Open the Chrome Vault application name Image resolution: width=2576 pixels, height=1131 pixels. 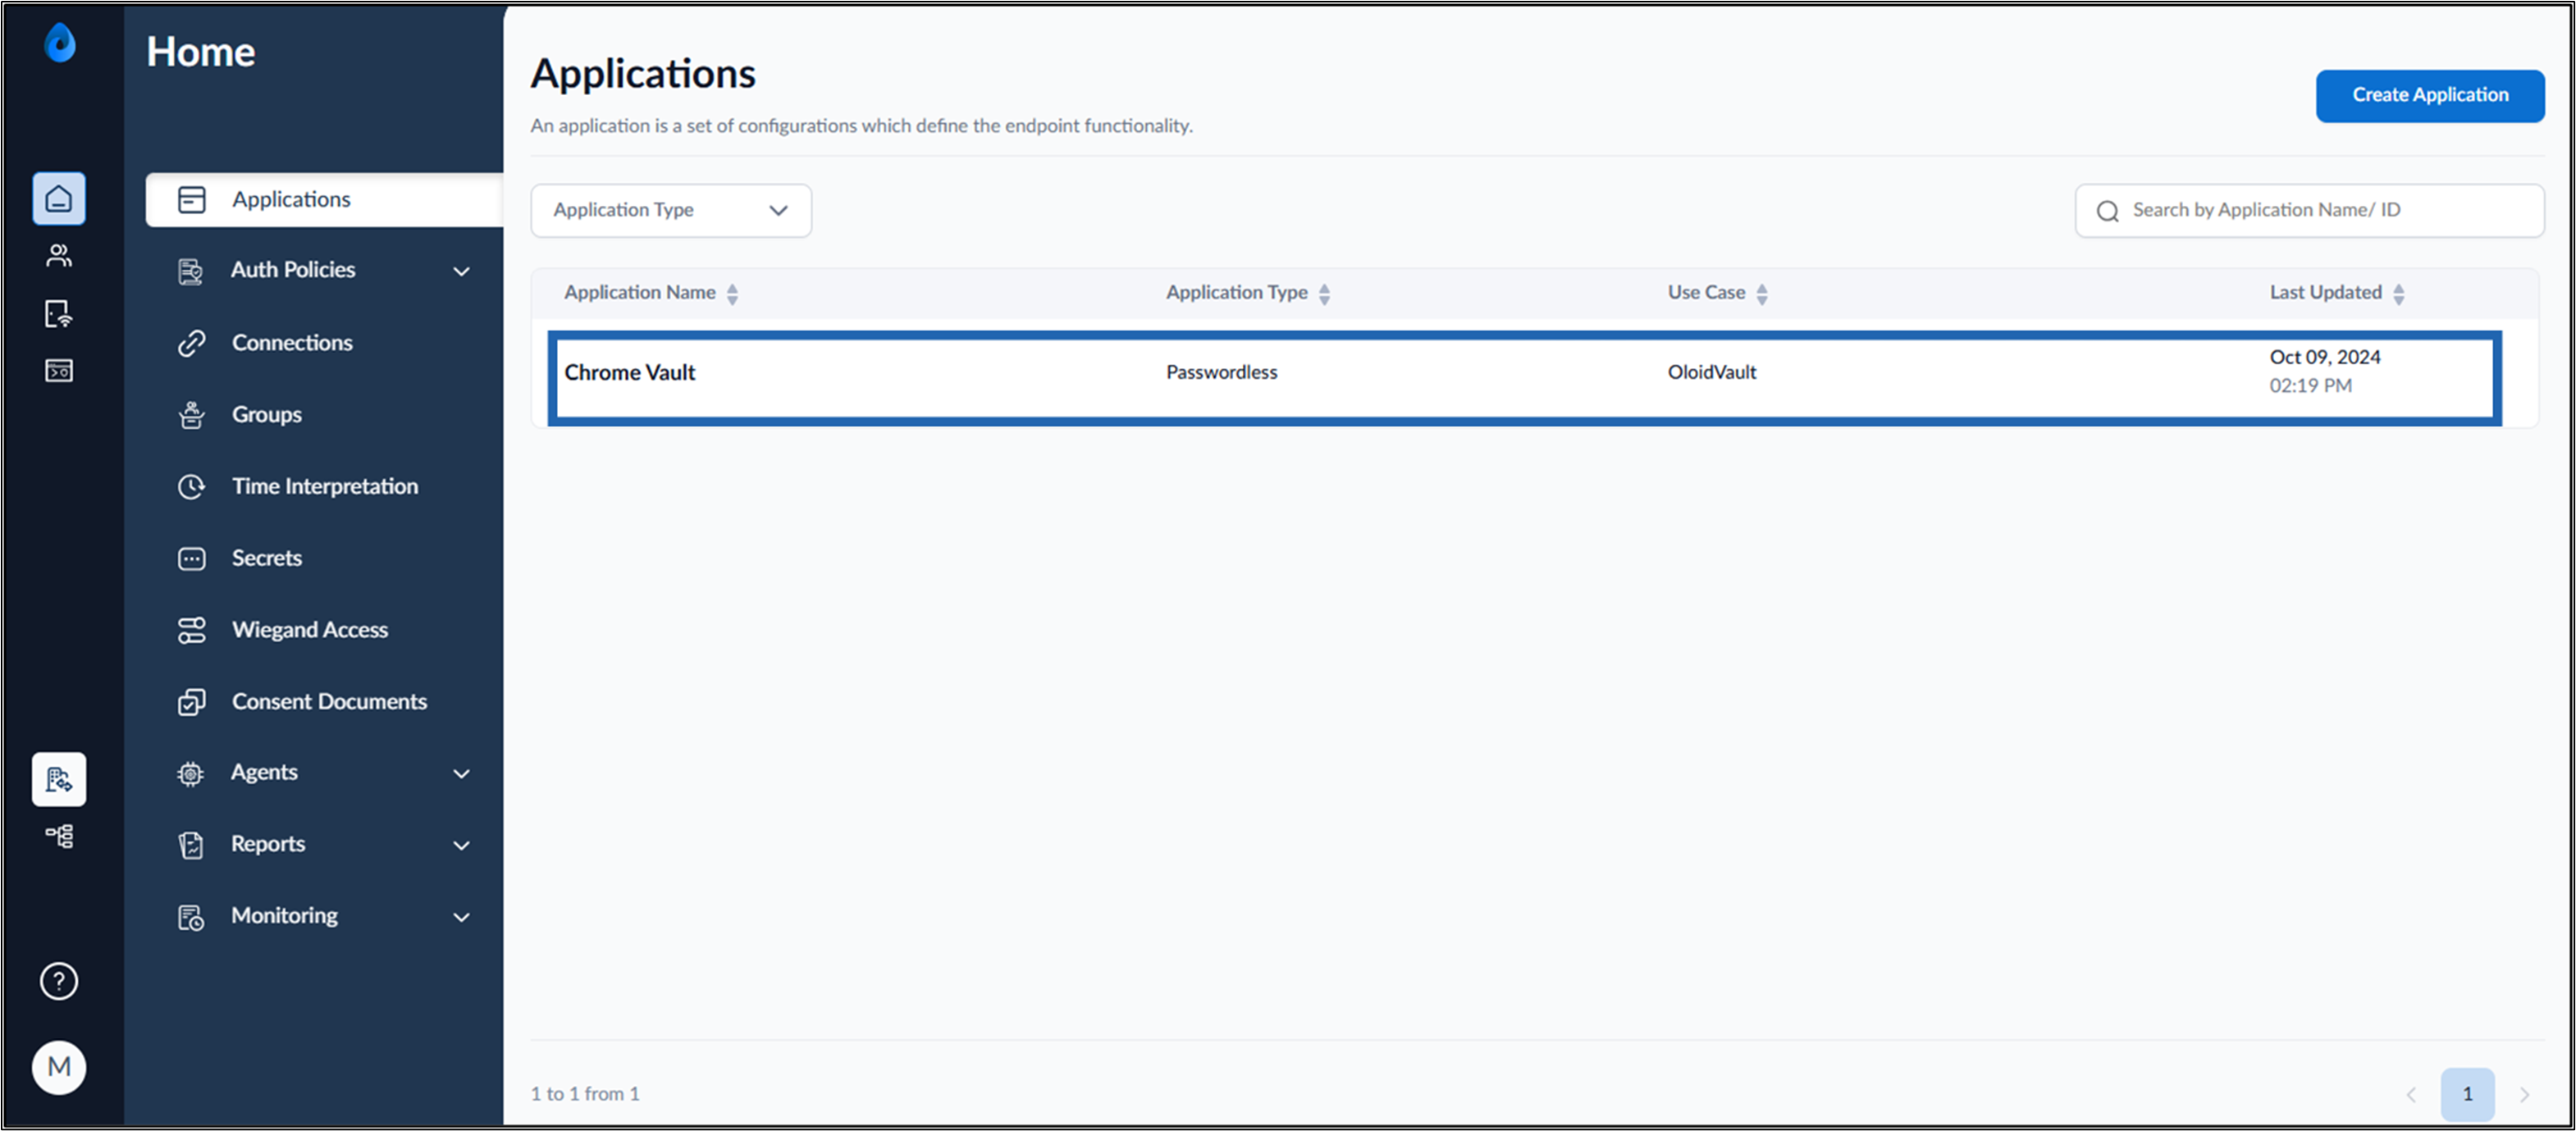pyautogui.click(x=629, y=372)
